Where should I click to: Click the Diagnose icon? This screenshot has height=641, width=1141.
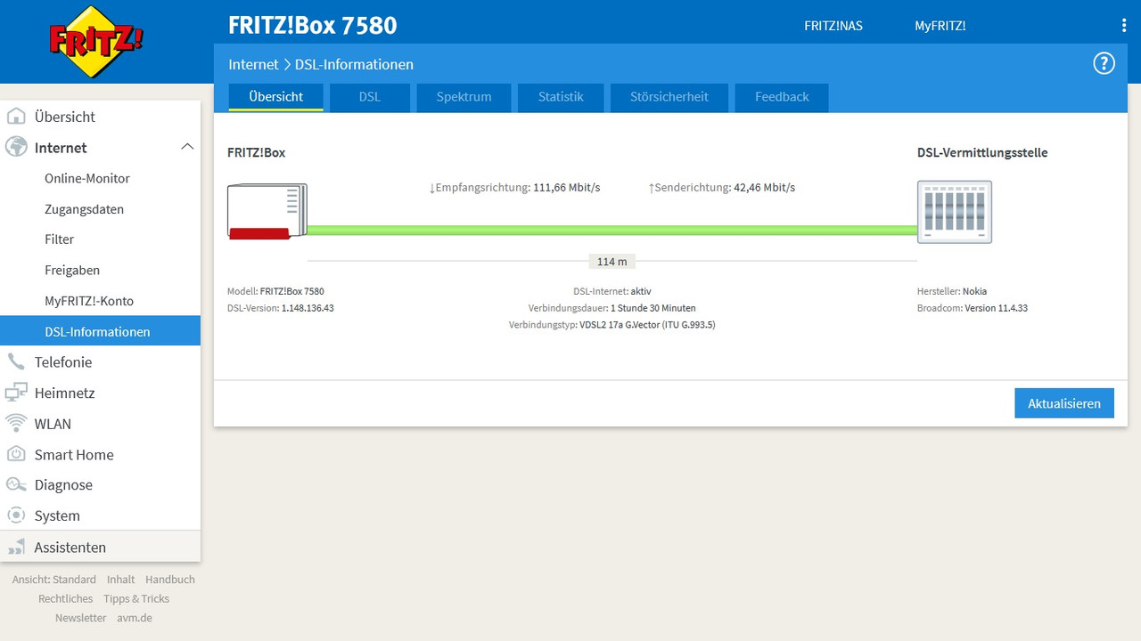click(16, 484)
